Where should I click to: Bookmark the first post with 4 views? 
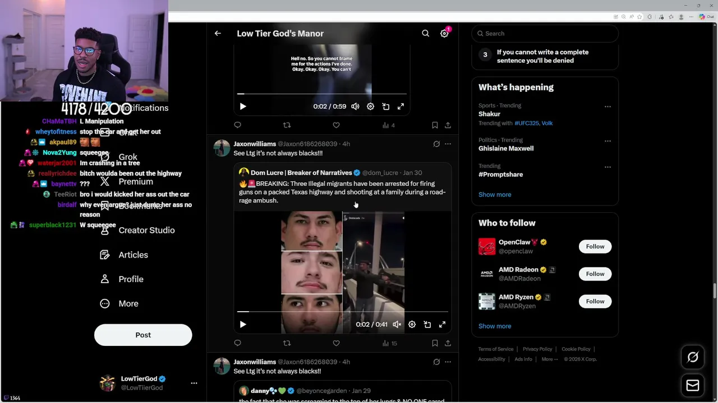click(435, 125)
